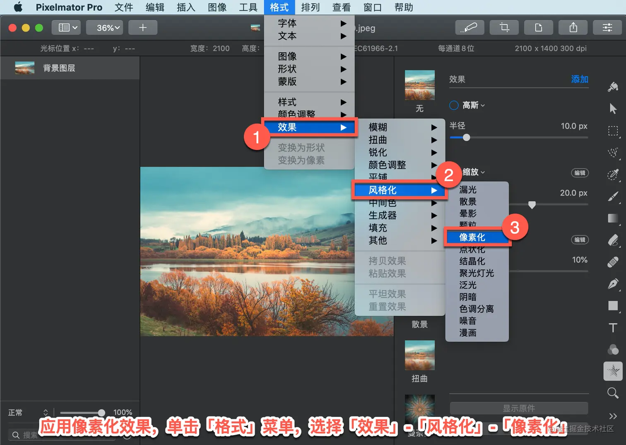Click the document export toolbar button

[539, 27]
